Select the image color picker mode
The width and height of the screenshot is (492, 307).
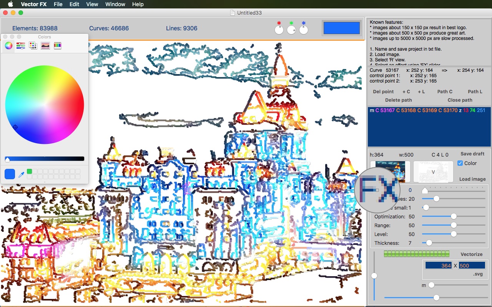[45, 45]
